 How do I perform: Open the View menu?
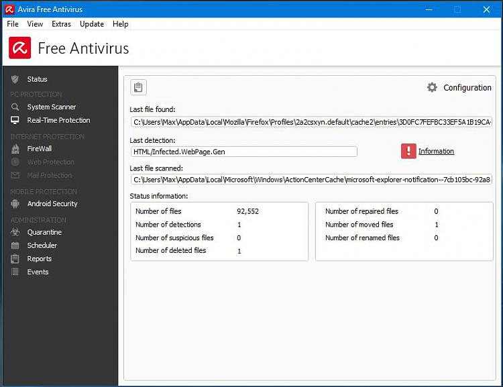35,24
